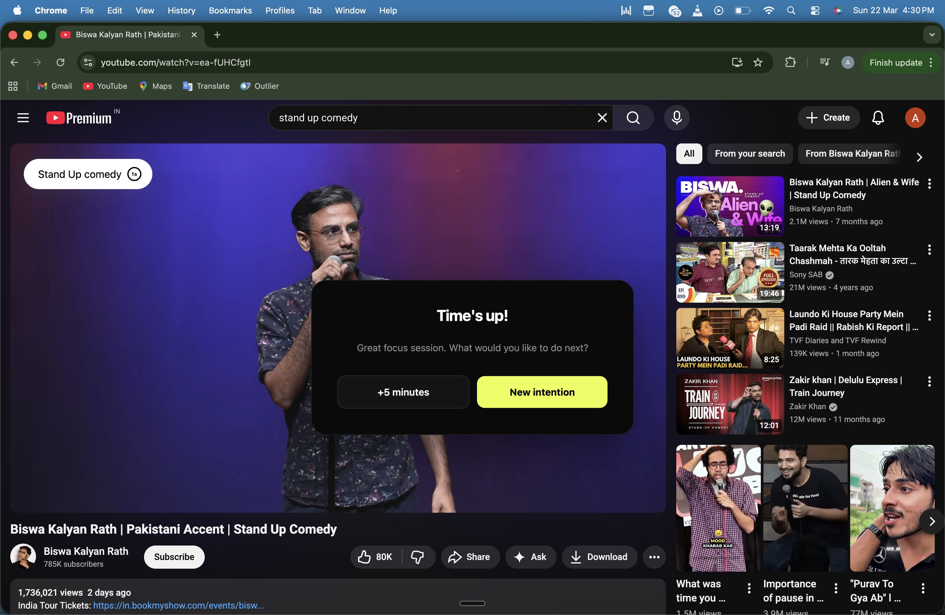The image size is (945, 615).
Task: Click the 1s timer indicator circle
Action: (134, 174)
